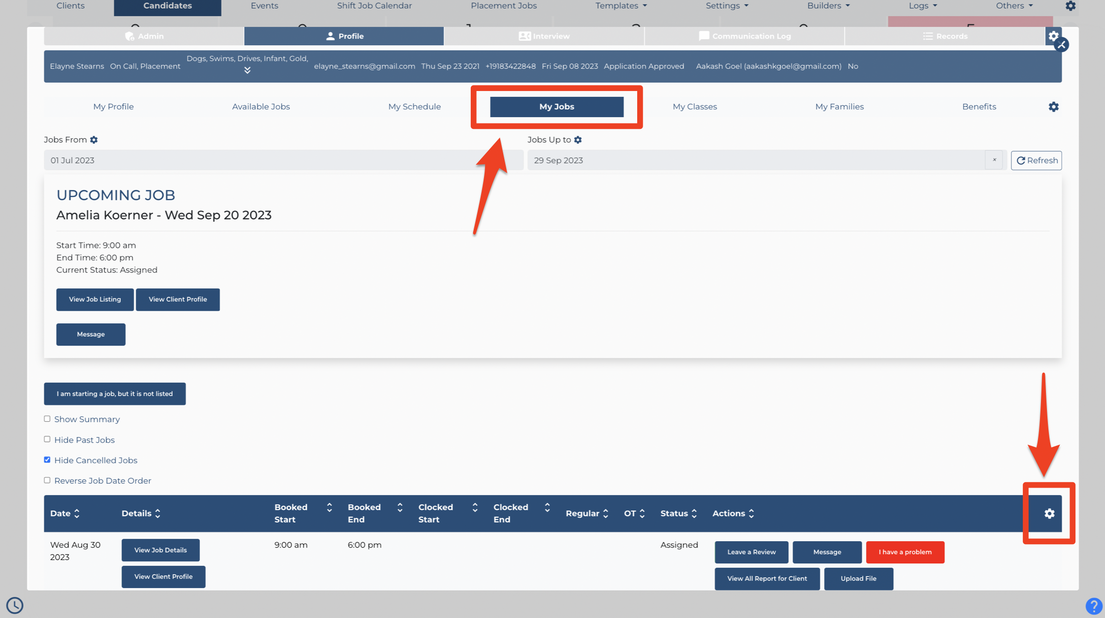This screenshot has height=618, width=1105.
Task: Open the Templates dropdown menu
Action: click(x=621, y=6)
